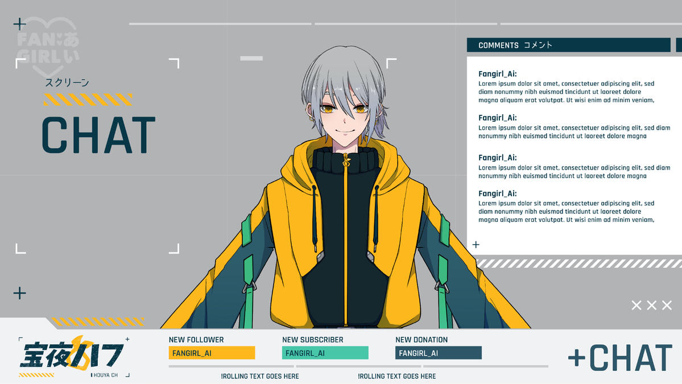
Task: Open the COMMENTS コメント header tab
Action: tap(568, 45)
